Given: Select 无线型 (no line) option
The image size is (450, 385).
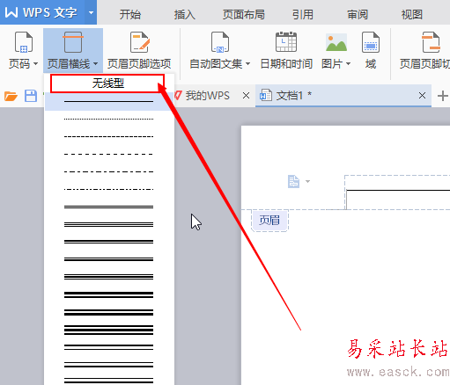Looking at the screenshot, I should pyautogui.click(x=107, y=84).
